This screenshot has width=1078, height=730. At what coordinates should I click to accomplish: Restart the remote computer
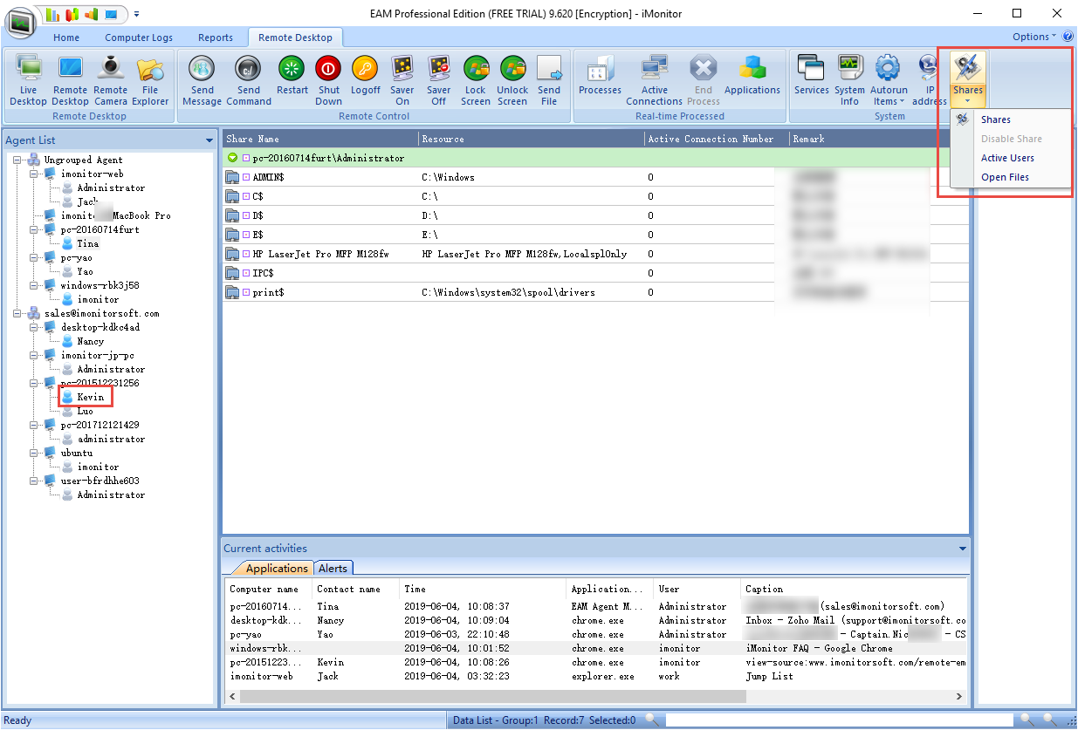[292, 75]
